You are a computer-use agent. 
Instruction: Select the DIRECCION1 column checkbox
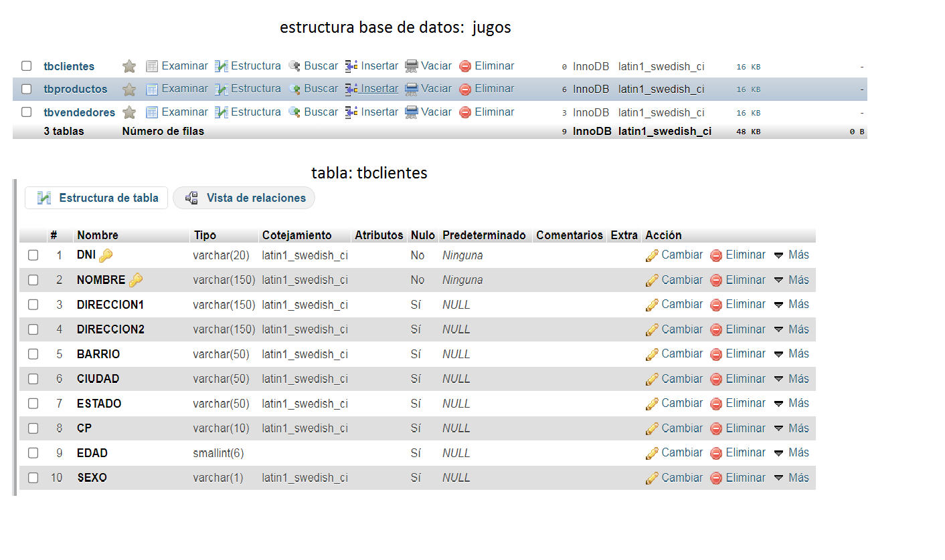pos(33,305)
